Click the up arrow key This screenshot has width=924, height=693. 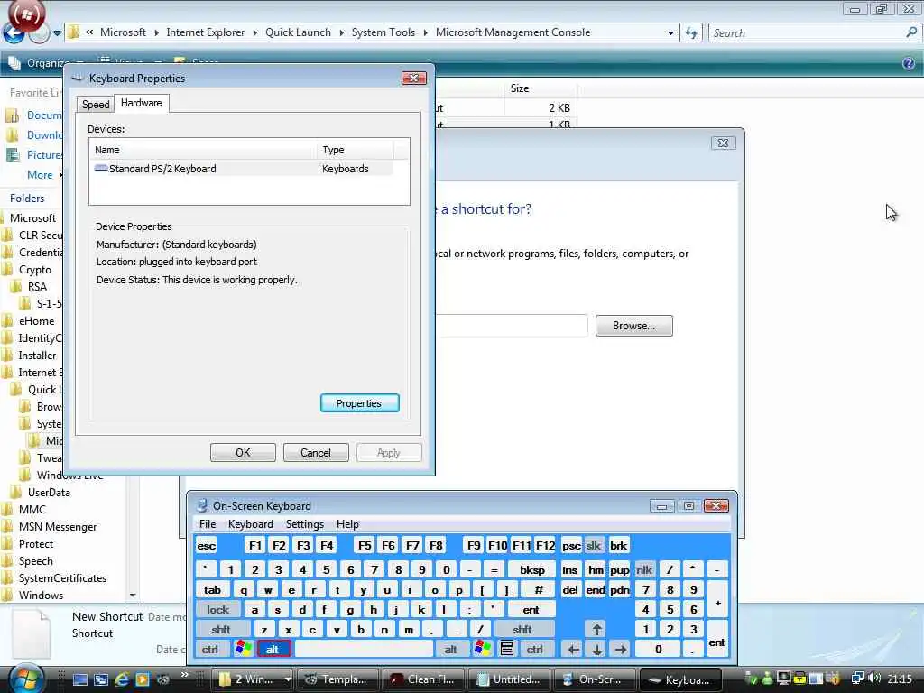pos(596,629)
